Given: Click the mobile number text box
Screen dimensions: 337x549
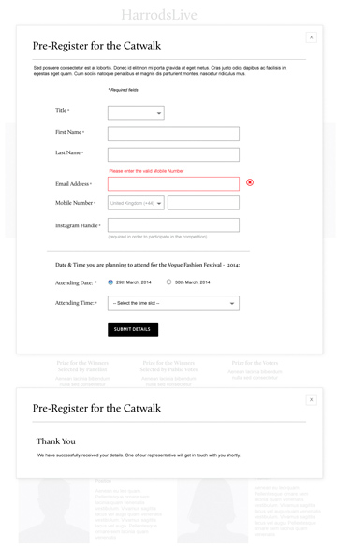Looking at the screenshot, I should pyautogui.click(x=203, y=203).
